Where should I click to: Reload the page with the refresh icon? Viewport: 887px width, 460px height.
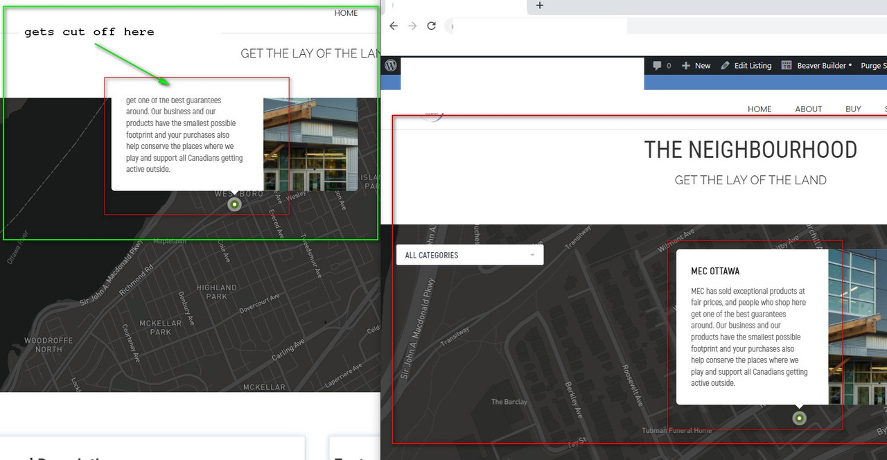(x=431, y=26)
